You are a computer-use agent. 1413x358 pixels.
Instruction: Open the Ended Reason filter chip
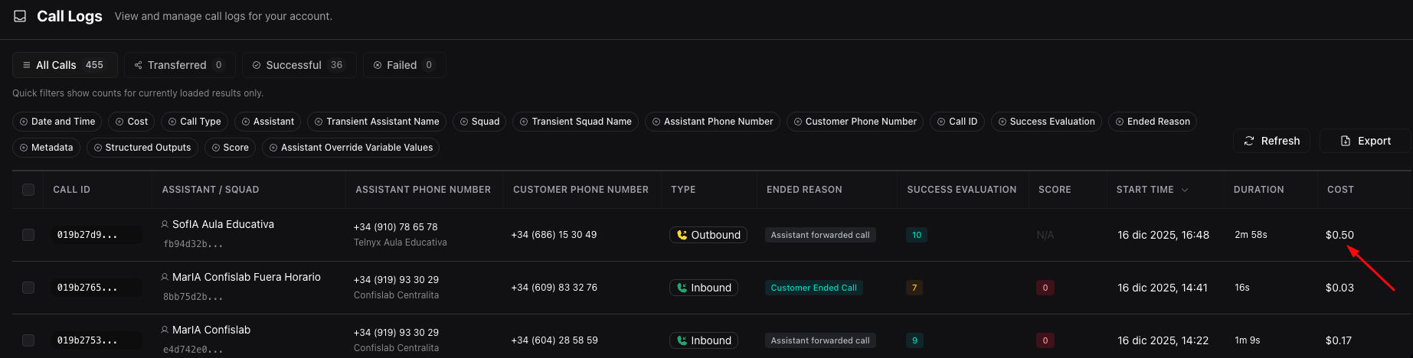pyautogui.click(x=1152, y=122)
